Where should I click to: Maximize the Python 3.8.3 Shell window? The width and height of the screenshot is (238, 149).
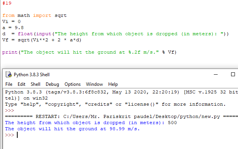pyautogui.click(x=233, y=74)
